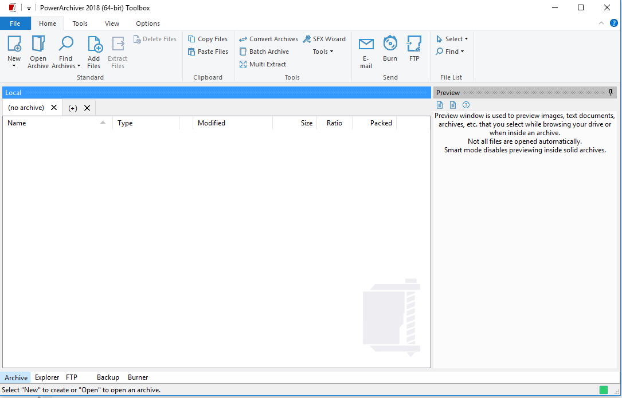The image size is (622, 398).
Task: Click the E-mail send icon
Action: tap(366, 44)
